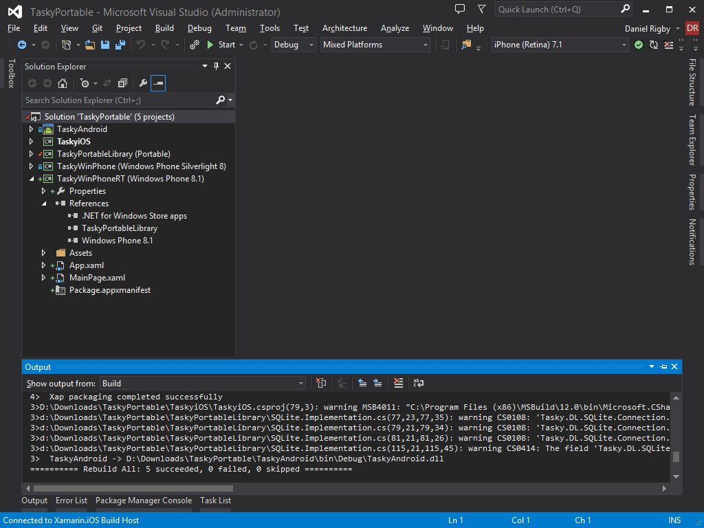Viewport: 704px width, 528px height.
Task: Toggle the Preview Selected Items button
Action: point(158,83)
